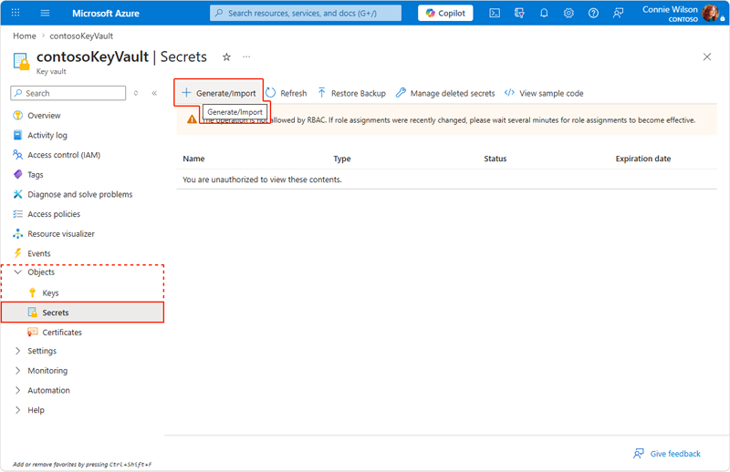Image resolution: width=730 pixels, height=472 pixels.
Task: Click Restore Backup in the toolbar
Action: (352, 93)
